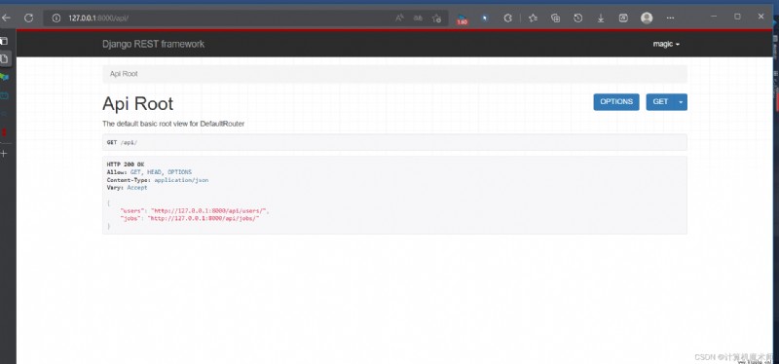
Task: Expand the magic user dropdown
Action: (666, 44)
